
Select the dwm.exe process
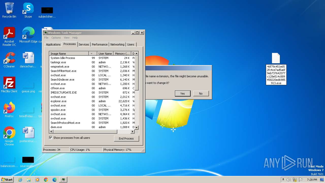92,127
